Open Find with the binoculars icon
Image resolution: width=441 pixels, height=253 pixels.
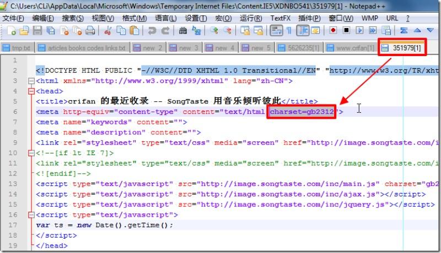[181, 31]
